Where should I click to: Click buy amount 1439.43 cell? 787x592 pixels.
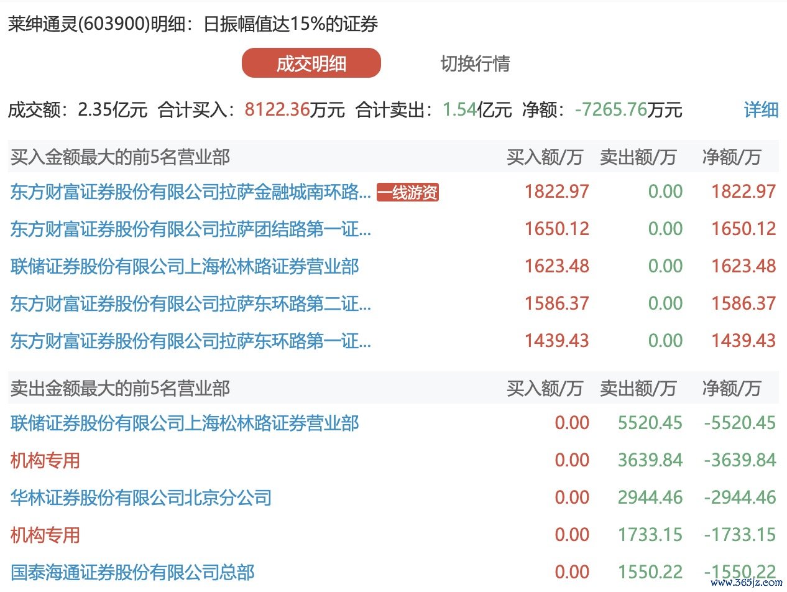557,341
